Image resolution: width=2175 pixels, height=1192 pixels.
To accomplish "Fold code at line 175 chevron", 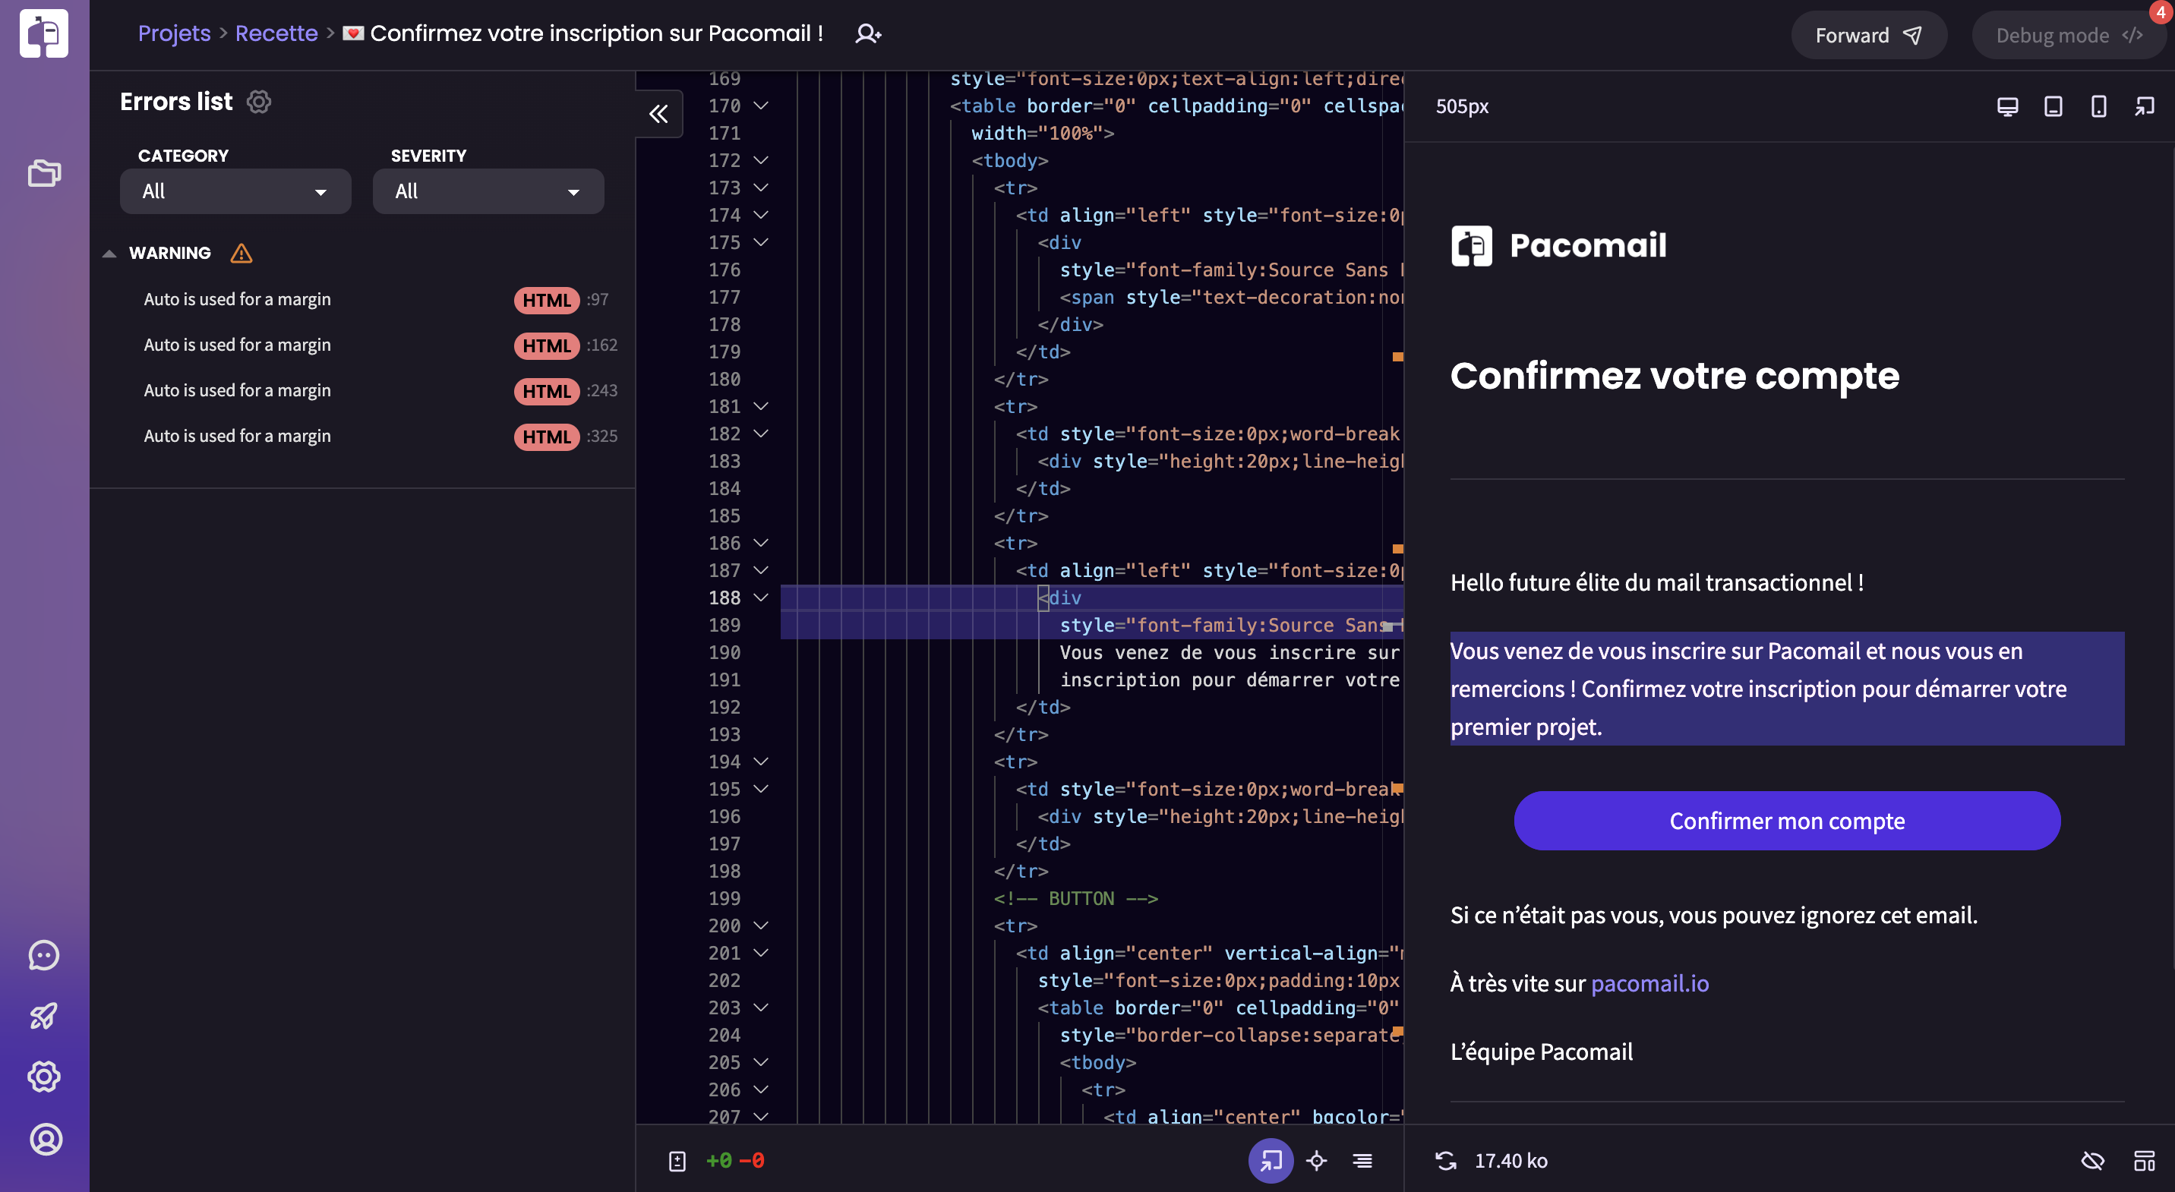I will 761,242.
